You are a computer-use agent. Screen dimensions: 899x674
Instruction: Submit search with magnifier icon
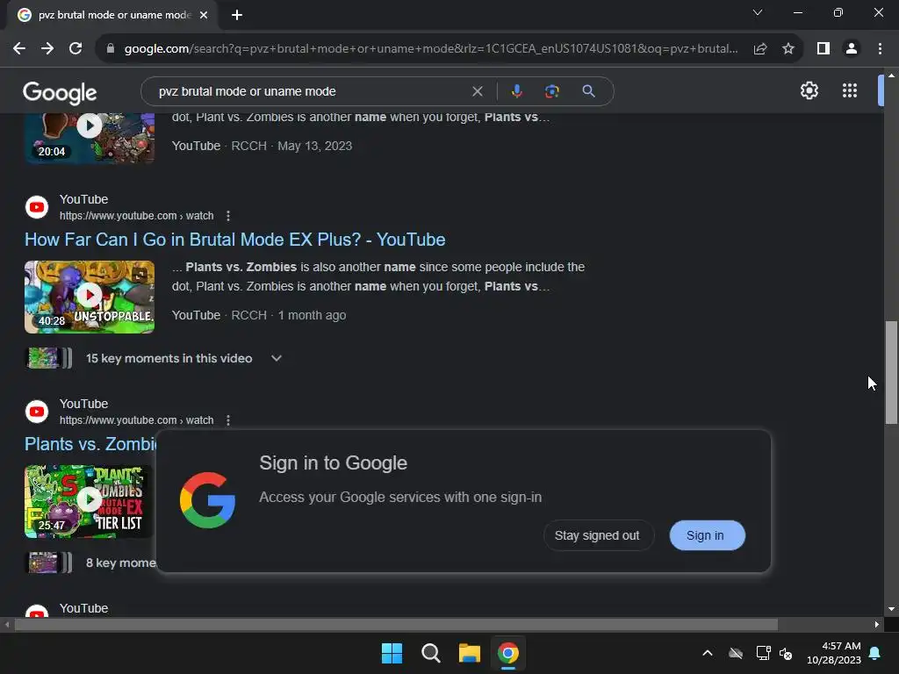coord(588,91)
